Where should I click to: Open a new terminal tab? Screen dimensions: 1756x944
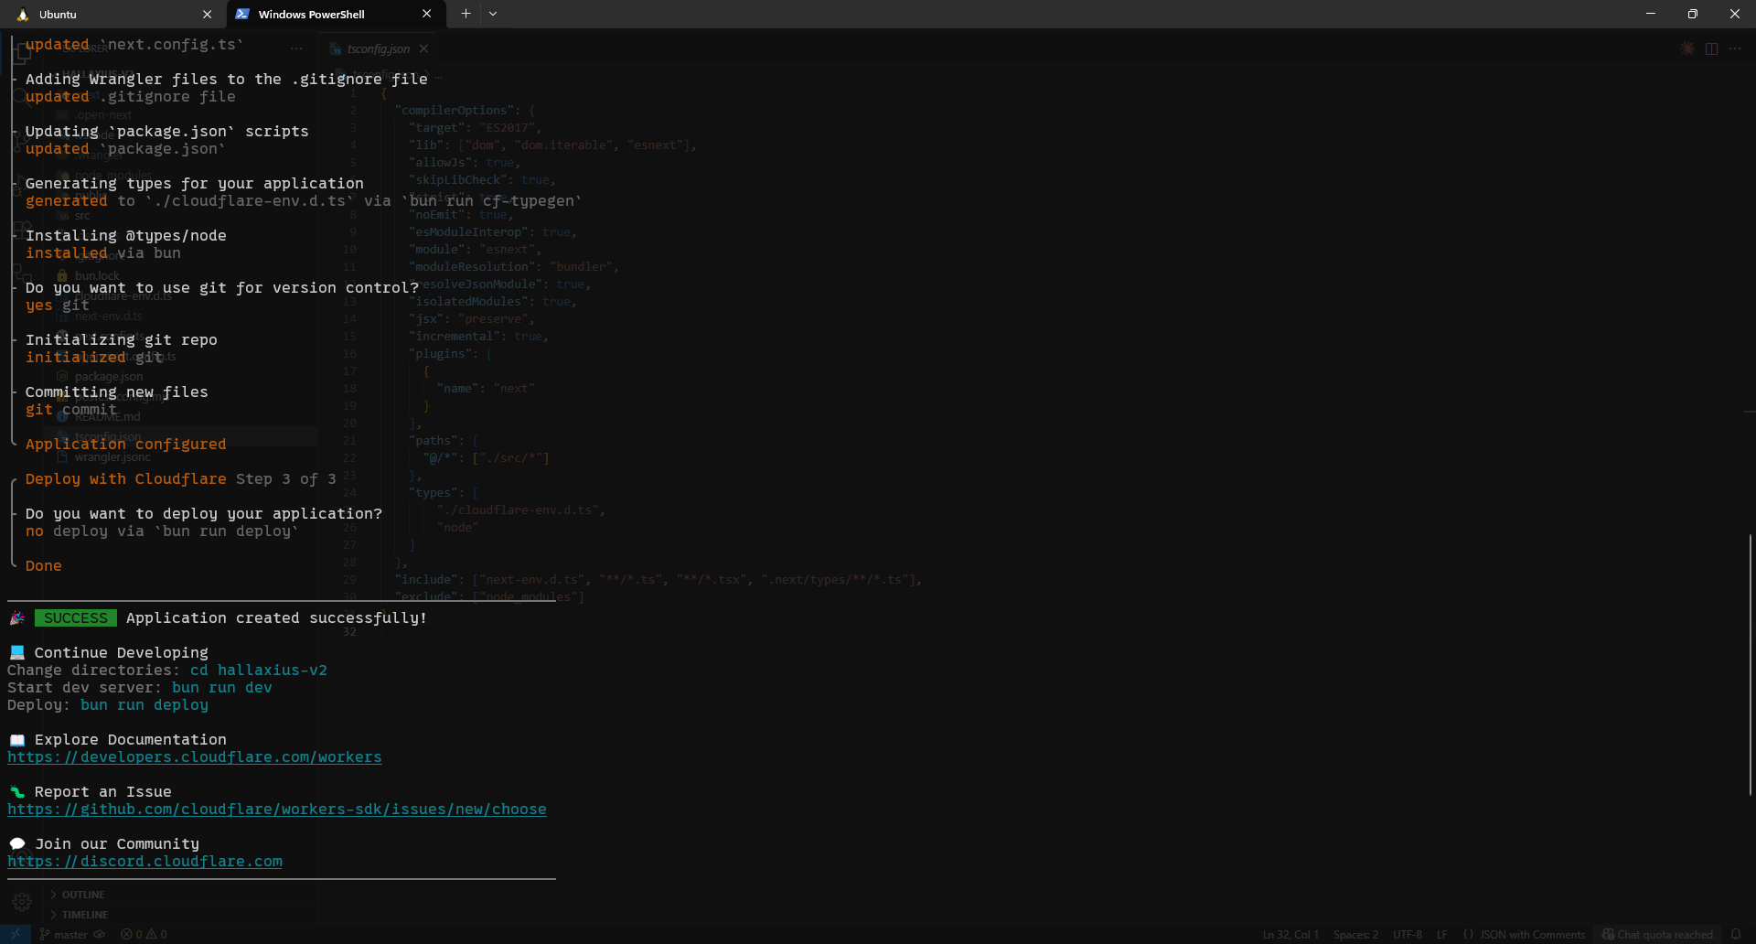(x=466, y=14)
